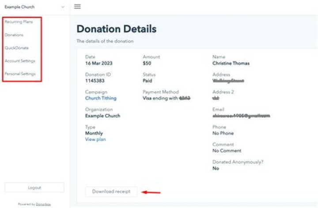Viewport: 318px width, 208px height.
Task: Click the View plan link
Action: [x=95, y=140]
